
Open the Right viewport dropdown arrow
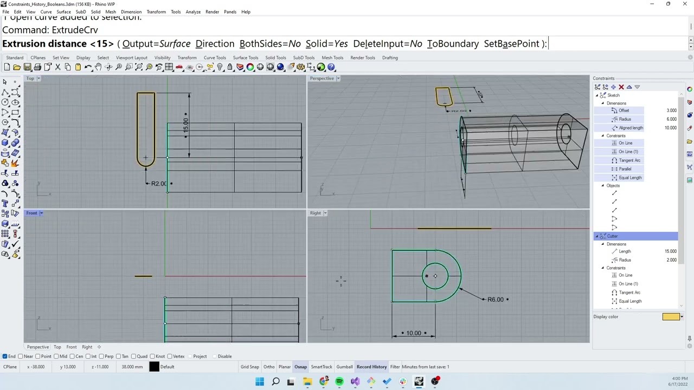point(325,213)
